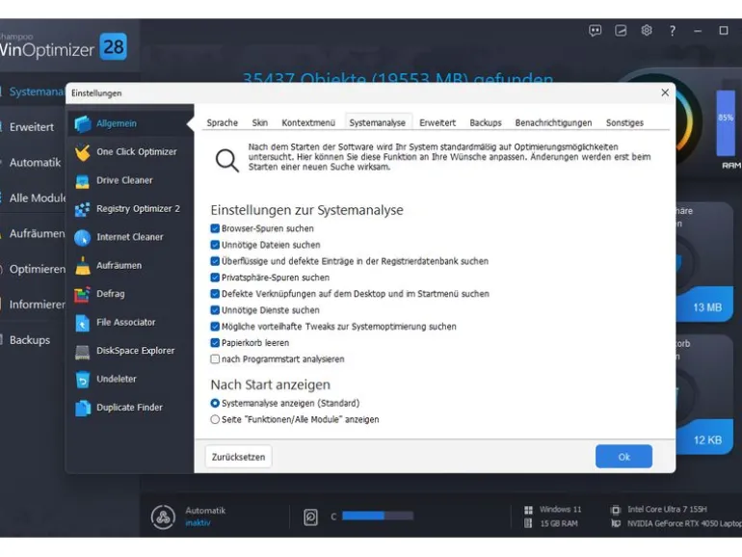Open the feedback chat icon in title bar

click(596, 31)
